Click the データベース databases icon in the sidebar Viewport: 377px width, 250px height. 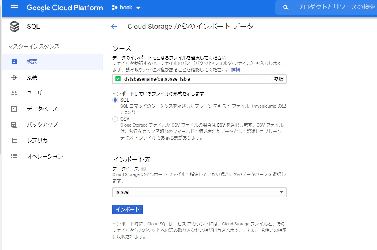pyautogui.click(x=14, y=109)
